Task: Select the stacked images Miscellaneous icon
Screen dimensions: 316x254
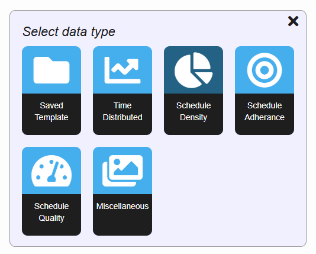Action: pyautogui.click(x=122, y=171)
